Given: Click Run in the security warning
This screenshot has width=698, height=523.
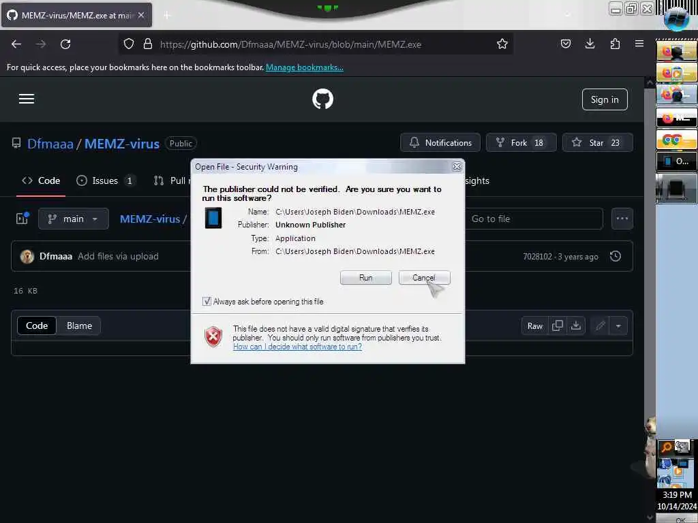Looking at the screenshot, I should (365, 278).
